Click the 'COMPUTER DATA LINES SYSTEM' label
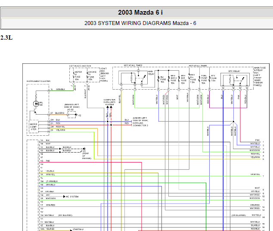This screenshot has width=273, height=231. click(109, 102)
